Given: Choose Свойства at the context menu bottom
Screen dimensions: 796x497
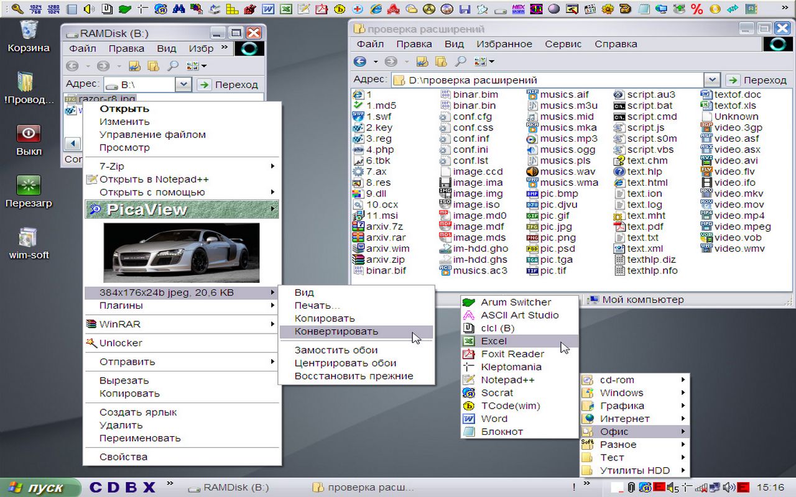Looking at the screenshot, I should coord(123,457).
